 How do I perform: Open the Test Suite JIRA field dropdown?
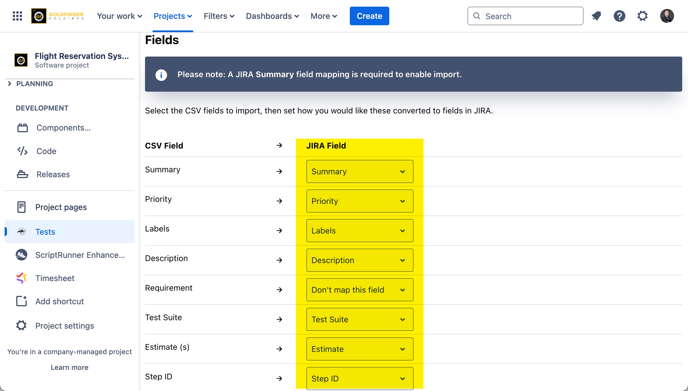click(360, 319)
